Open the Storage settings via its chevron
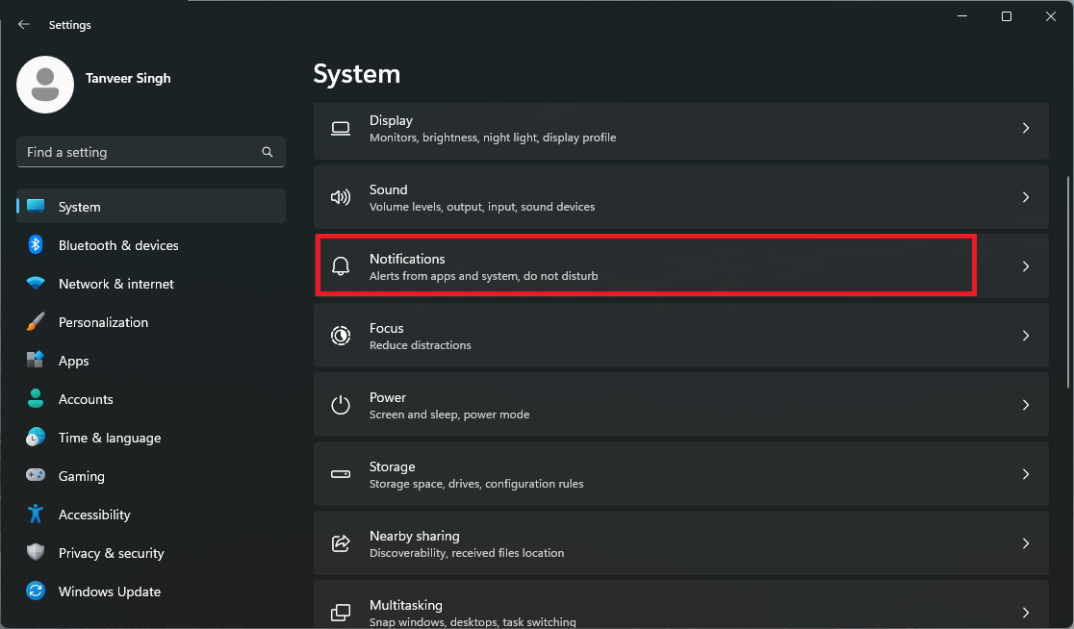The width and height of the screenshot is (1074, 629). tap(1025, 474)
